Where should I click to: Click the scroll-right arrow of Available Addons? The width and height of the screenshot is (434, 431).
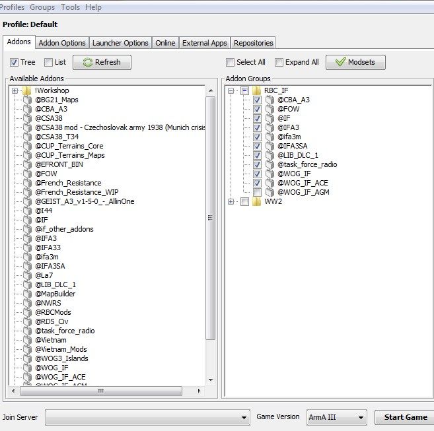[x=199, y=391]
